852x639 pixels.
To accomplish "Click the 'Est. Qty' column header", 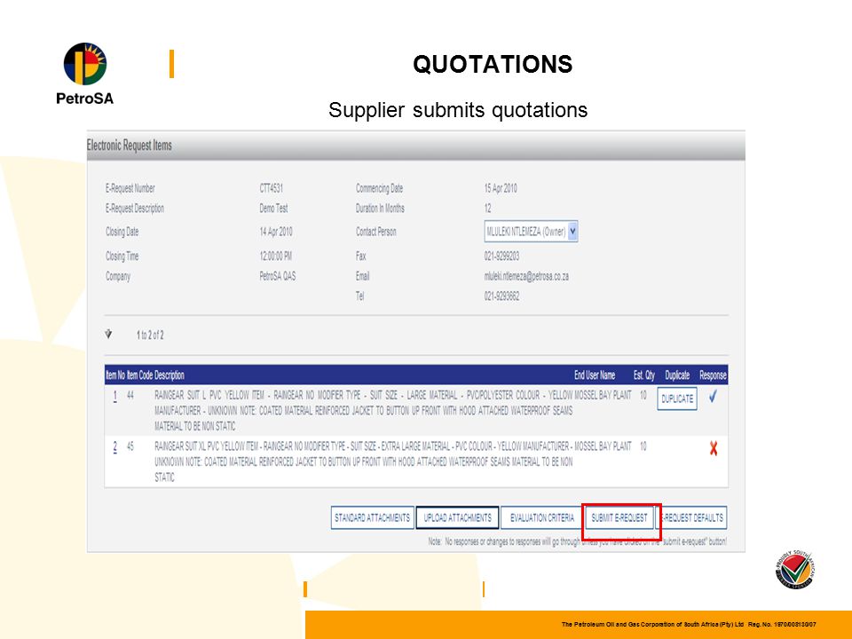I will (x=644, y=375).
